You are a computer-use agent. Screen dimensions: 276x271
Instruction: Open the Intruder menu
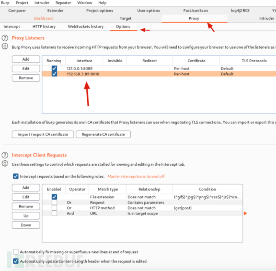(x=42, y=3)
